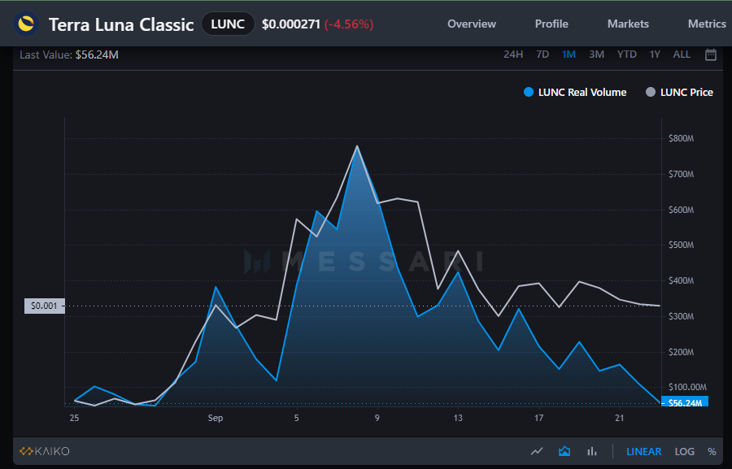Switch to bar chart view icon
Screen dimensions: 732x469
coord(592,451)
